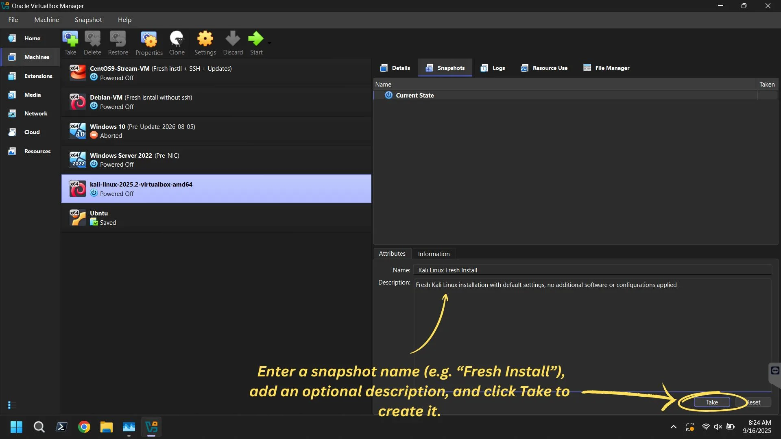Click the Reset button
The image size is (781, 439).
(x=755, y=402)
